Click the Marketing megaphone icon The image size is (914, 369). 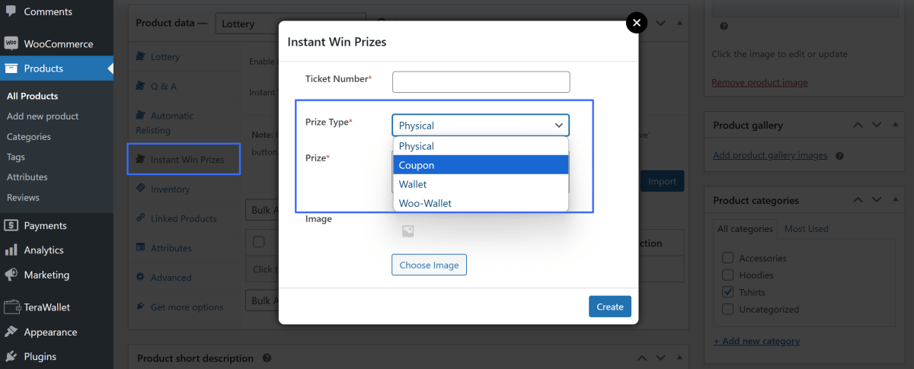tap(11, 275)
